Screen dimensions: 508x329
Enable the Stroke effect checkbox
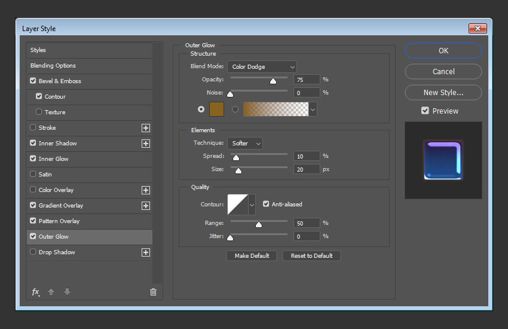coord(33,127)
